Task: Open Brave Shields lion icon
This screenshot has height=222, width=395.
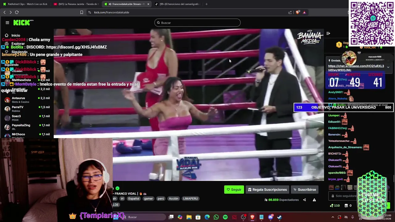Action: (297, 12)
